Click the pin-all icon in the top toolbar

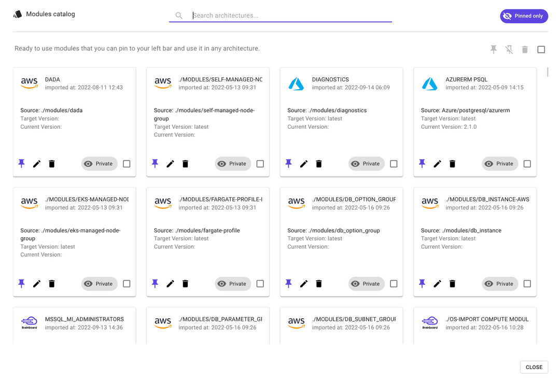pyautogui.click(x=493, y=49)
